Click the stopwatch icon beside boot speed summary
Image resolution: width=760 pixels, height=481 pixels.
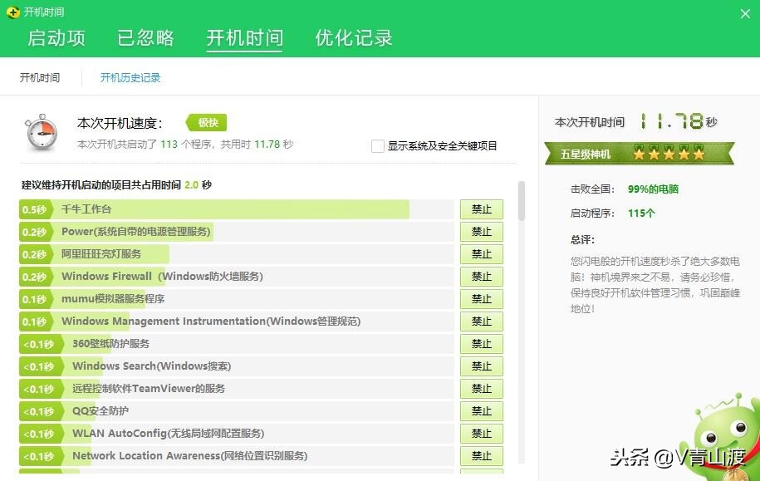click(41, 131)
